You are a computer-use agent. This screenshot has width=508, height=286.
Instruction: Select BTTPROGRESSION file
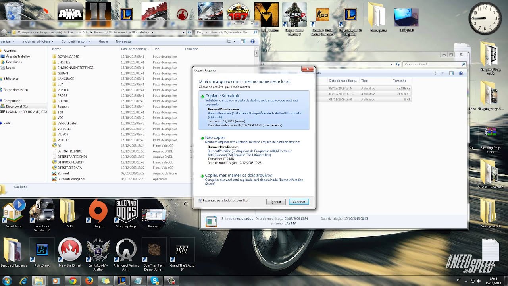pyautogui.click(x=70, y=162)
